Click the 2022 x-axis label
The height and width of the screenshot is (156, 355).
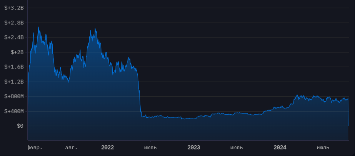pos(108,148)
